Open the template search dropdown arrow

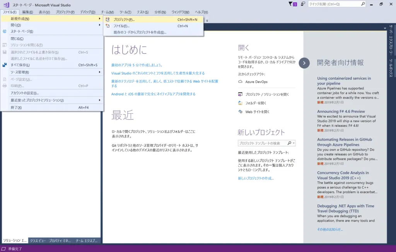294,143
